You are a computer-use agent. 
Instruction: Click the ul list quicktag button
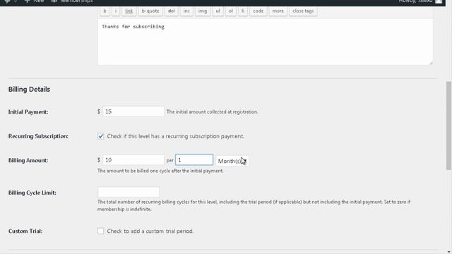218,11
